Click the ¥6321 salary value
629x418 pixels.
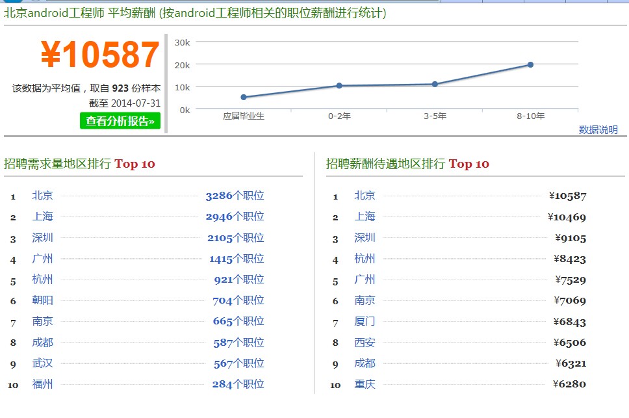coord(571,363)
